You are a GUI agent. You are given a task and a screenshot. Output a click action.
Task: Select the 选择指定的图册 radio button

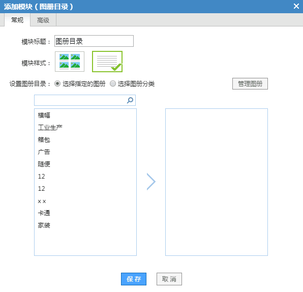[x=57, y=84]
